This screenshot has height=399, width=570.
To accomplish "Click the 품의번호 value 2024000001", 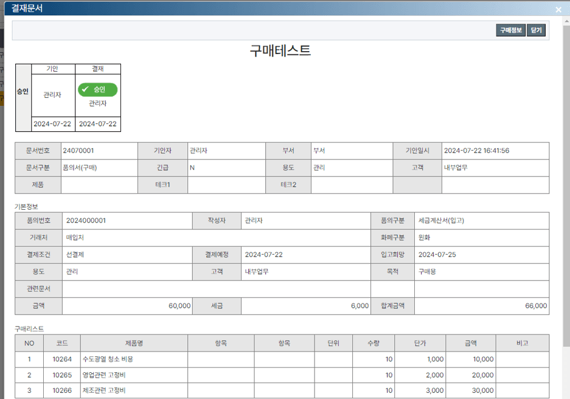I will [90, 220].
